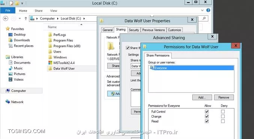Open the Security properties tab

[x=134, y=30]
